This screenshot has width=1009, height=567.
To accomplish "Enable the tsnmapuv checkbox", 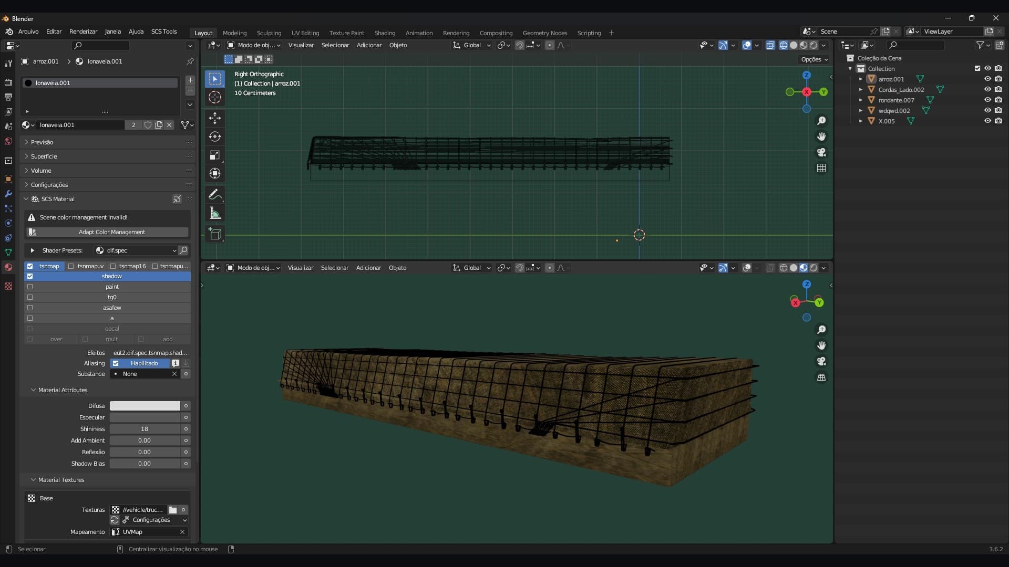I will click(x=71, y=266).
